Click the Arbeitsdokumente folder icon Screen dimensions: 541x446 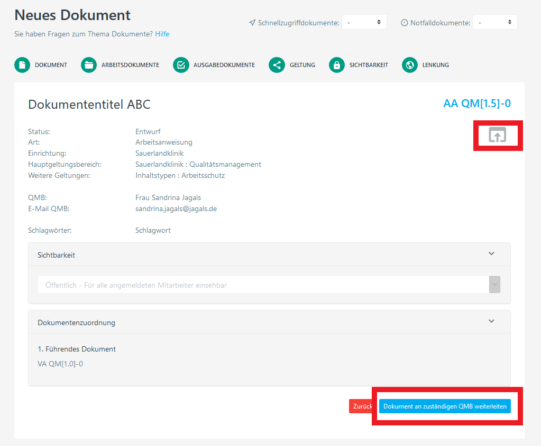pyautogui.click(x=89, y=65)
